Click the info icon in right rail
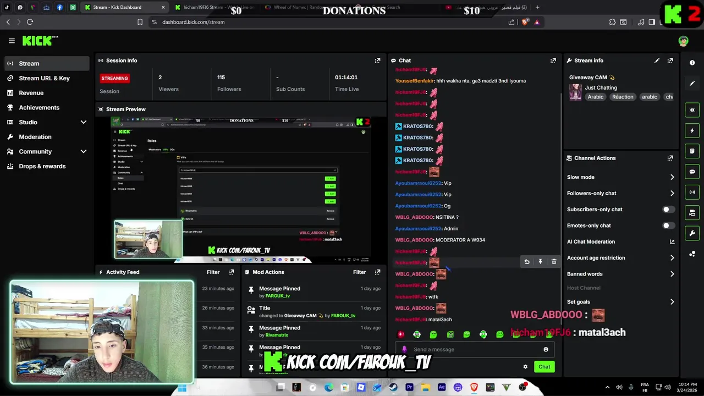The height and width of the screenshot is (396, 704). coord(692,63)
